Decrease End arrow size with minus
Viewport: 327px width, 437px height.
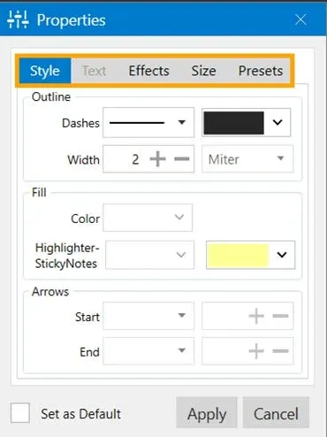[280, 351]
